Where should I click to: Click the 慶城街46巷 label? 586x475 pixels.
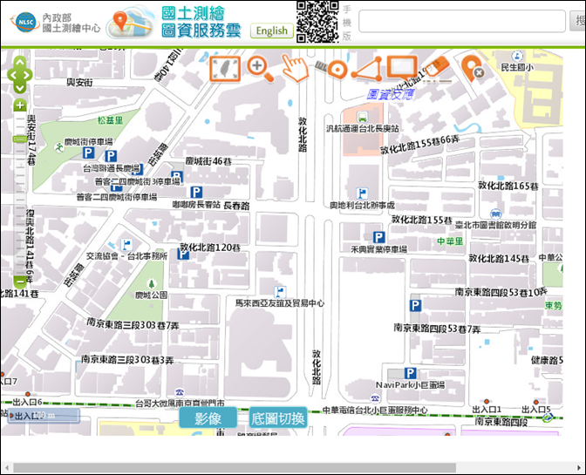click(x=208, y=161)
